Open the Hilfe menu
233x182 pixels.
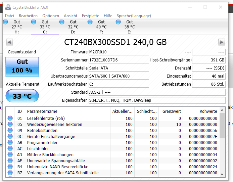(x=108, y=16)
